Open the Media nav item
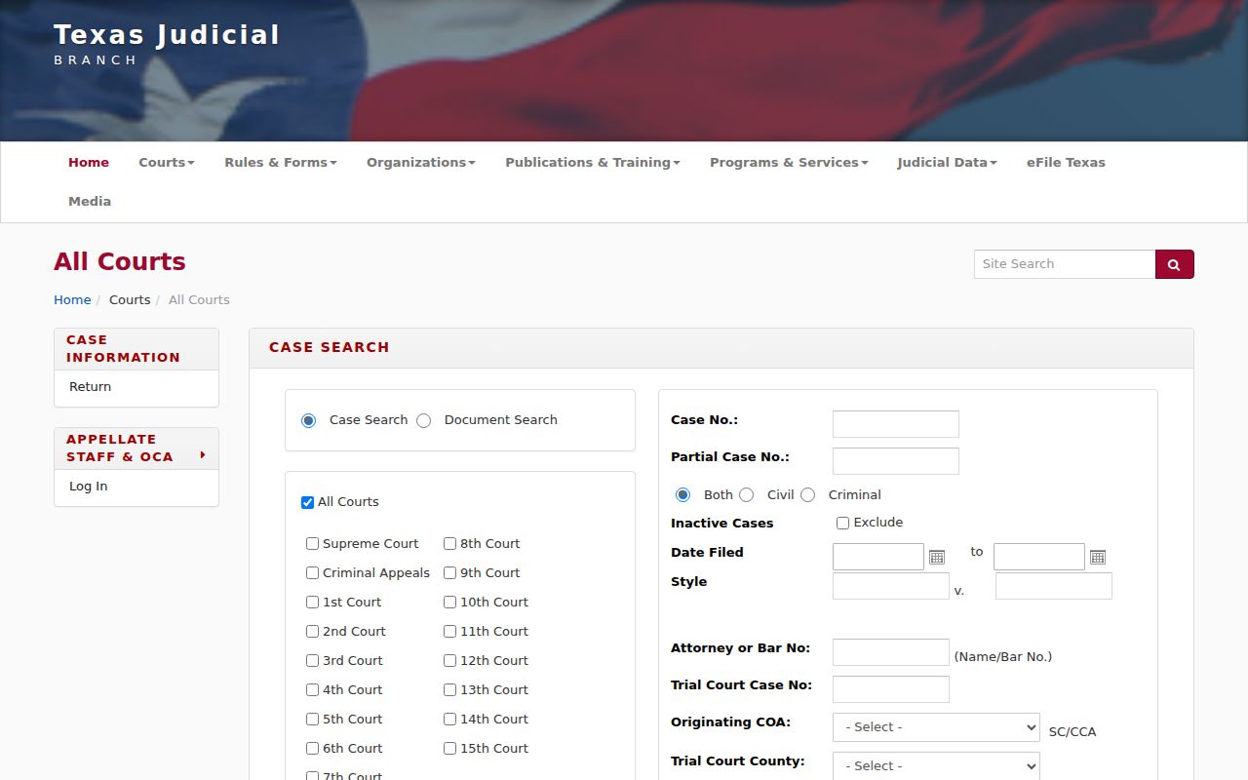 90,202
